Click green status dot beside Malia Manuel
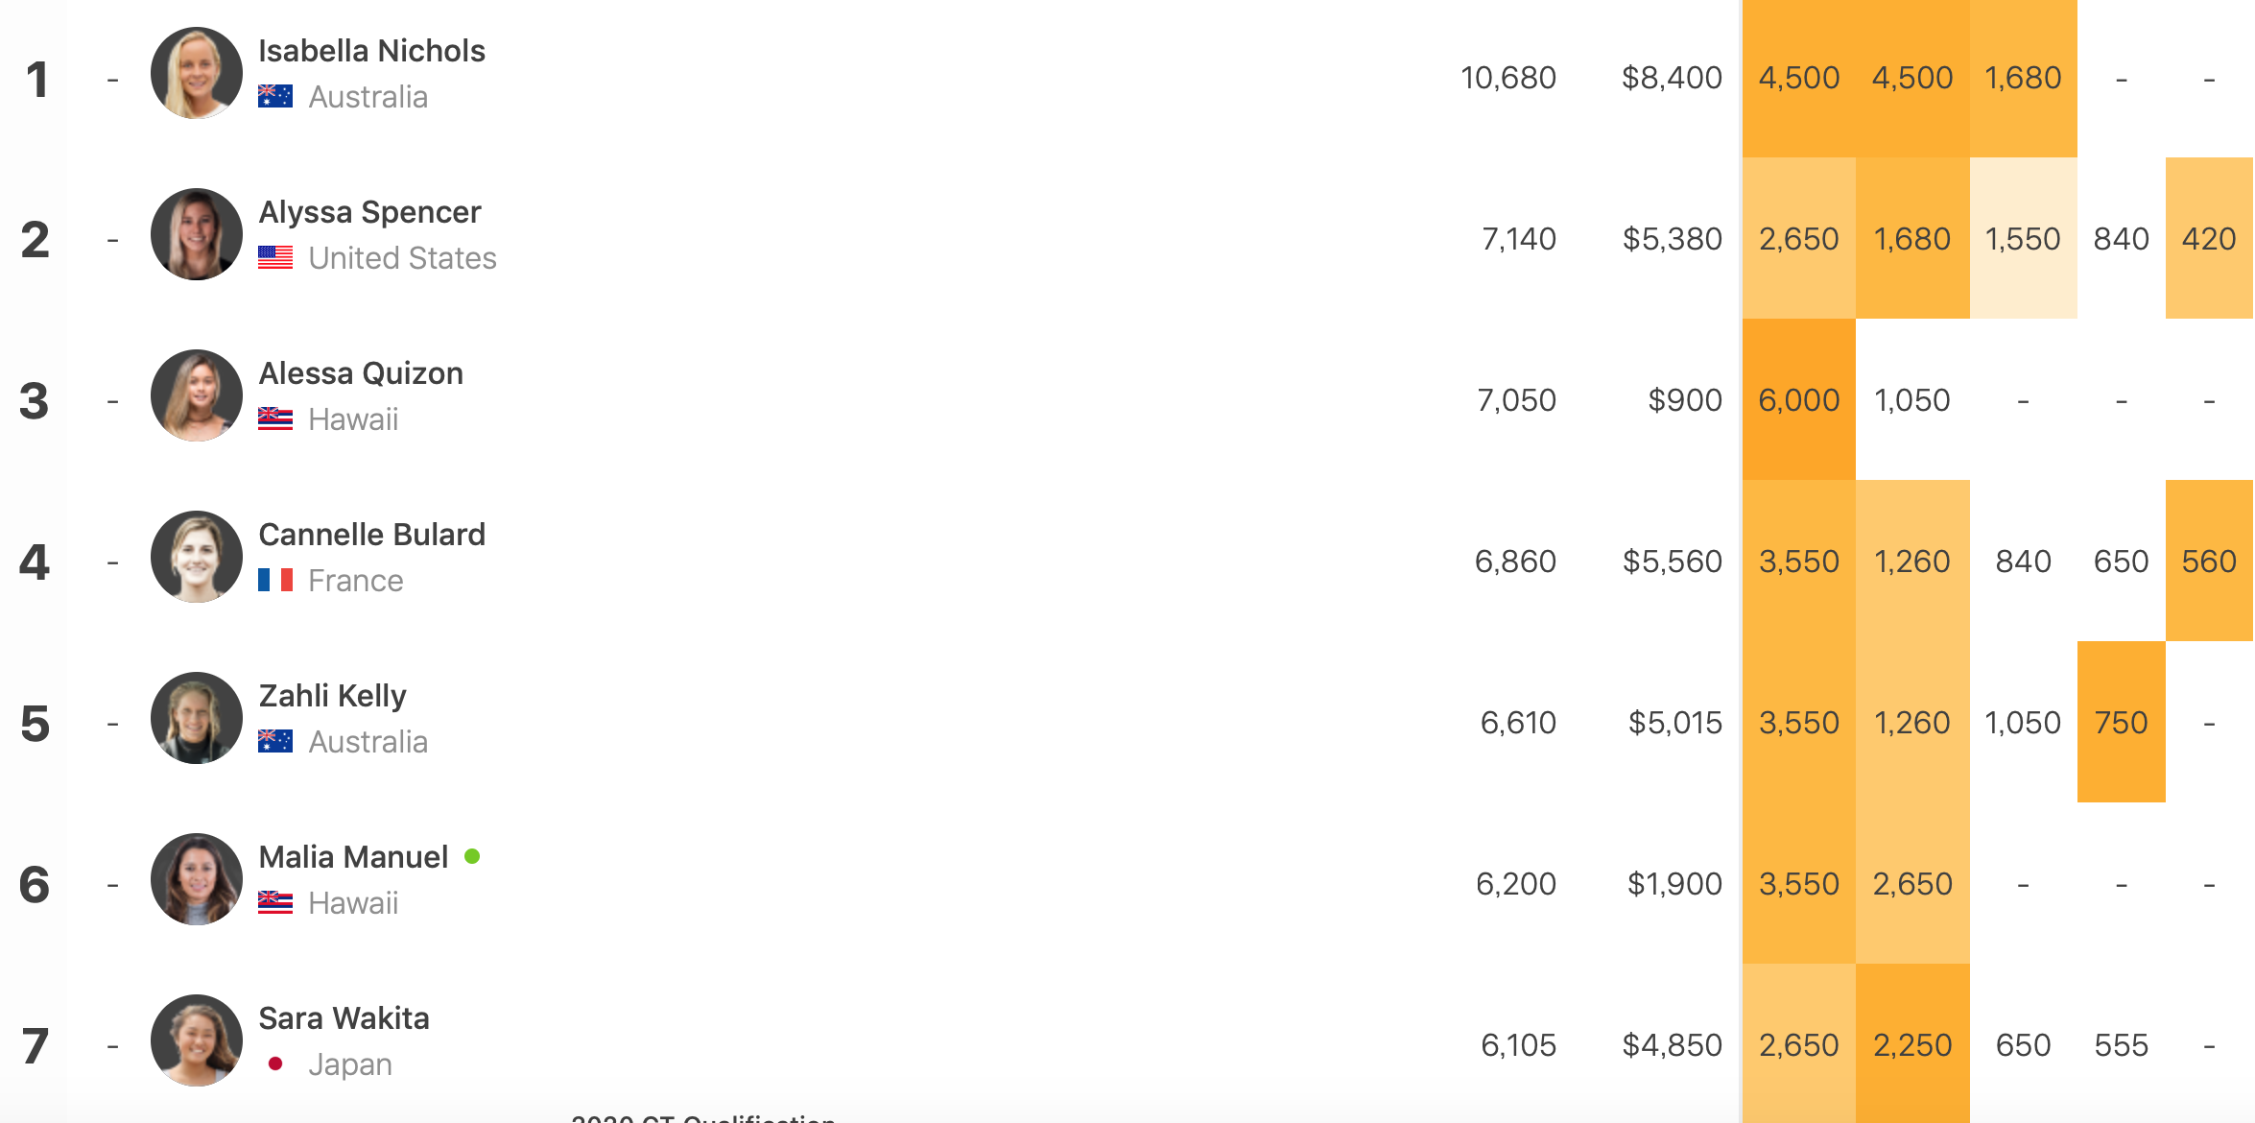Viewport: 2255px width, 1123px height. coord(472,855)
